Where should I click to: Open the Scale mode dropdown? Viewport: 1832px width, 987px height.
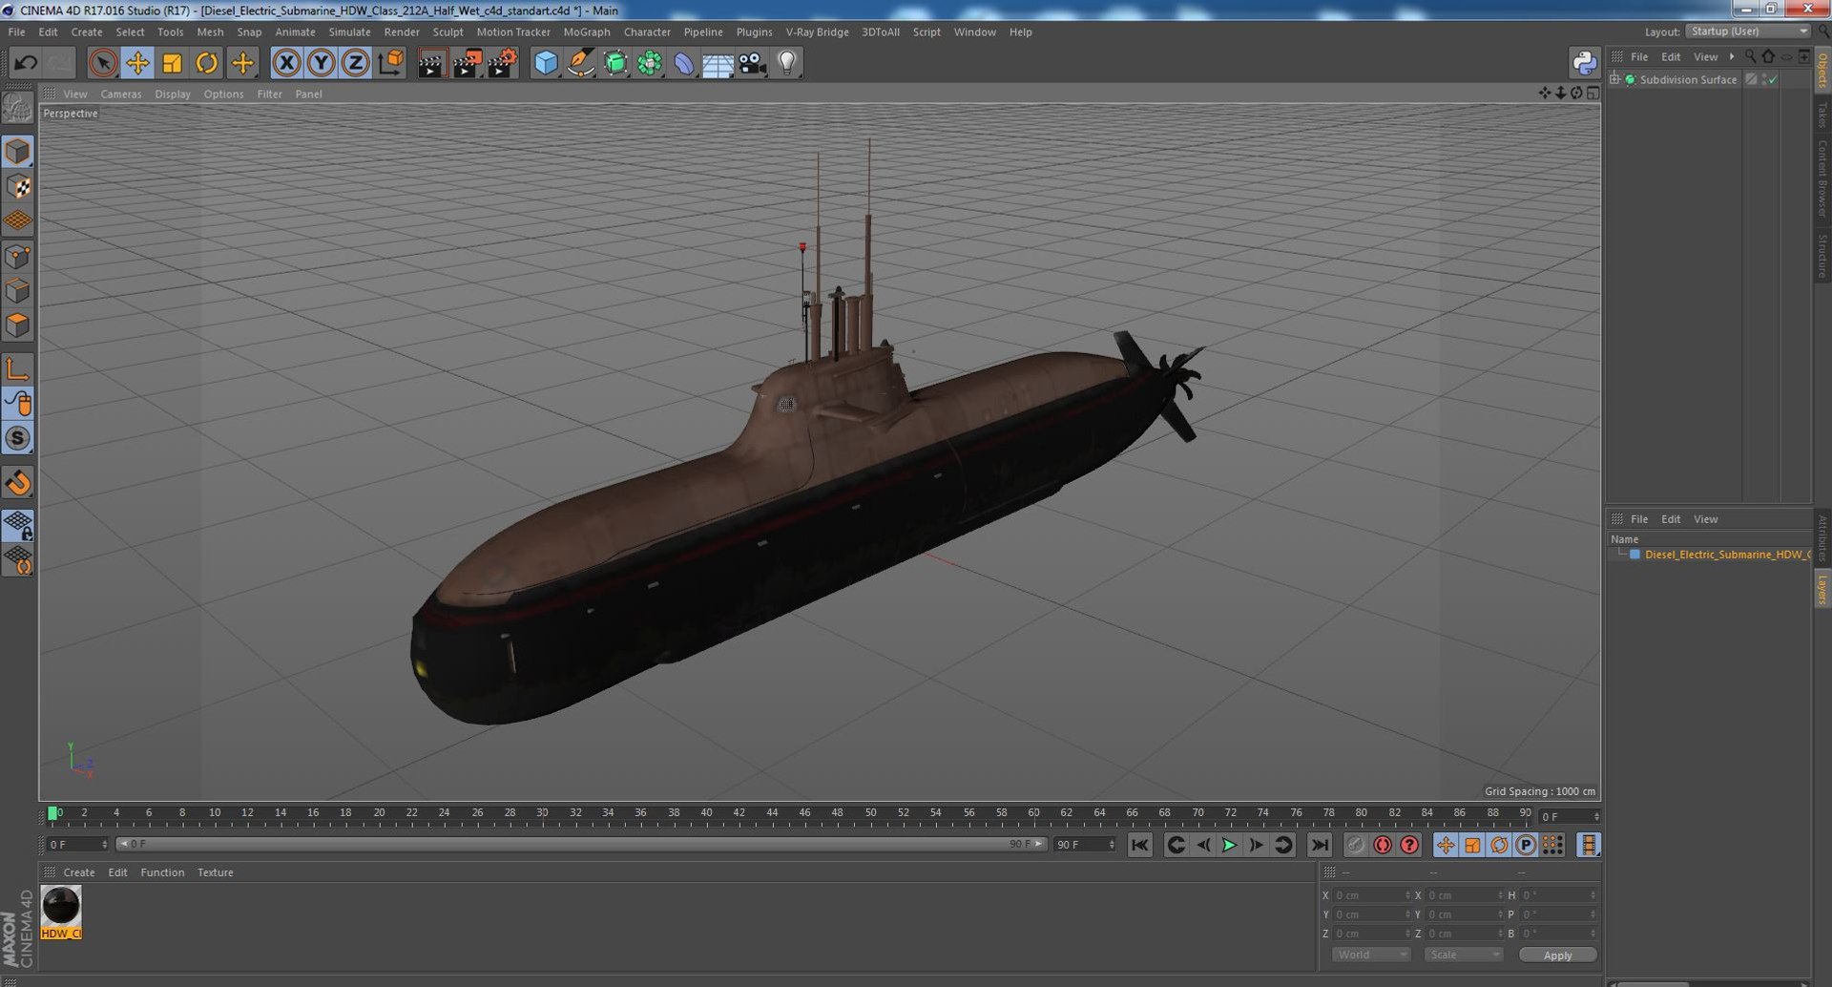click(x=1463, y=955)
